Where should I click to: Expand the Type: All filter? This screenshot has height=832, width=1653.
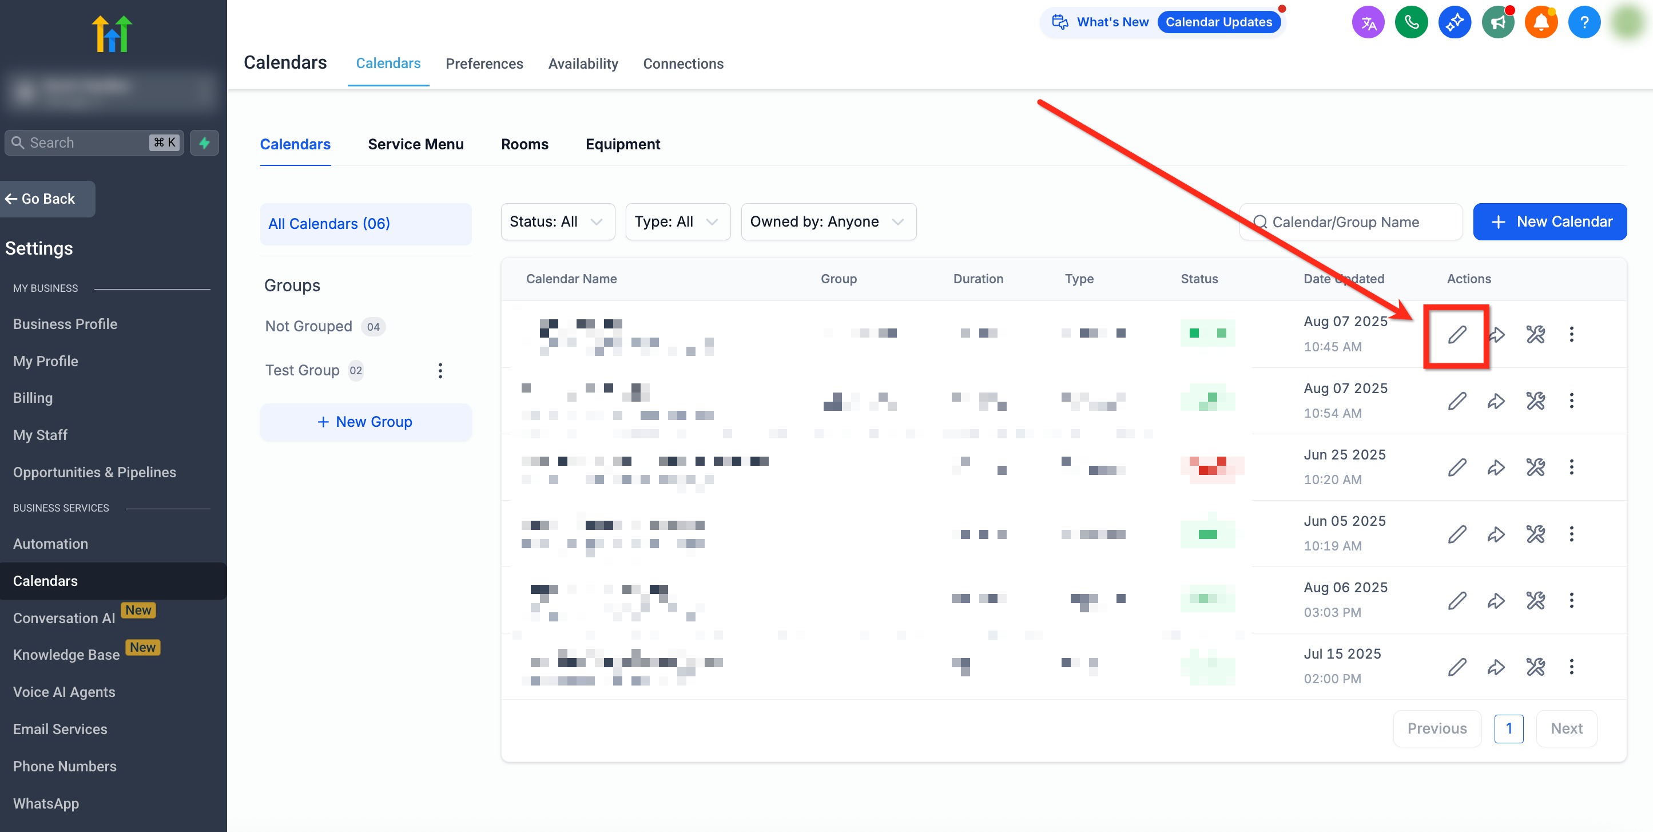[x=677, y=221]
